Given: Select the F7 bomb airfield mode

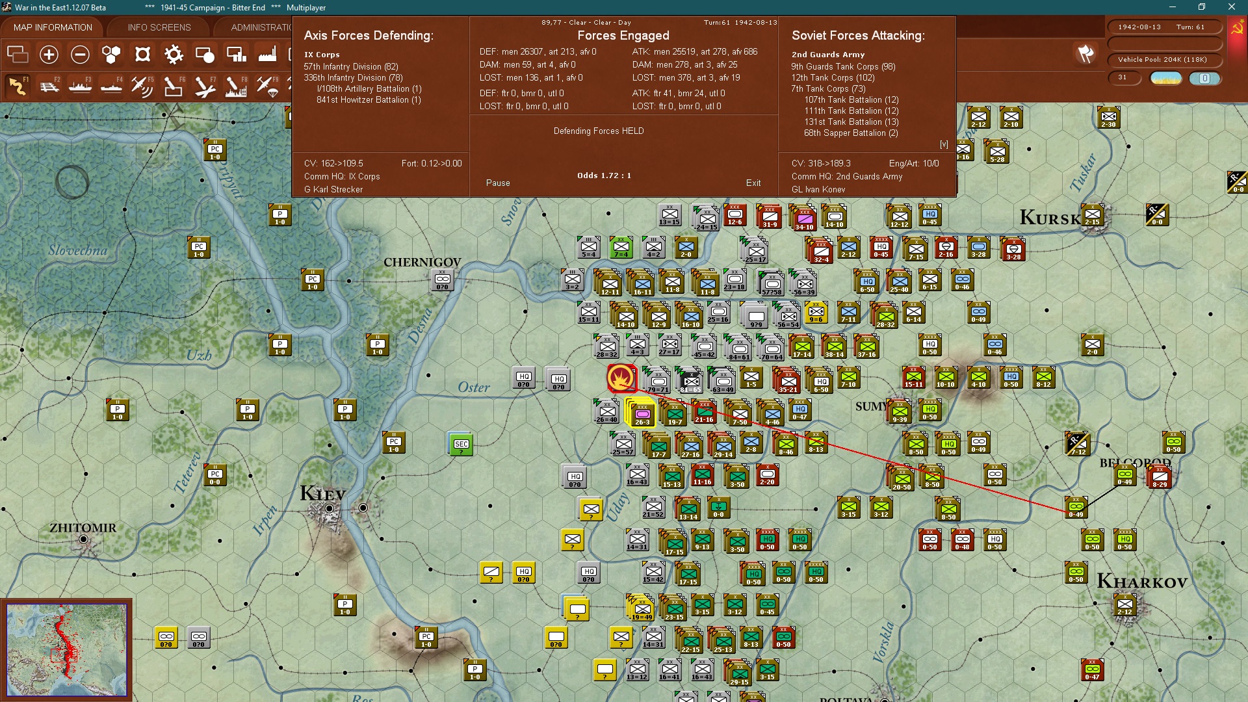Looking at the screenshot, I should pos(205,86).
